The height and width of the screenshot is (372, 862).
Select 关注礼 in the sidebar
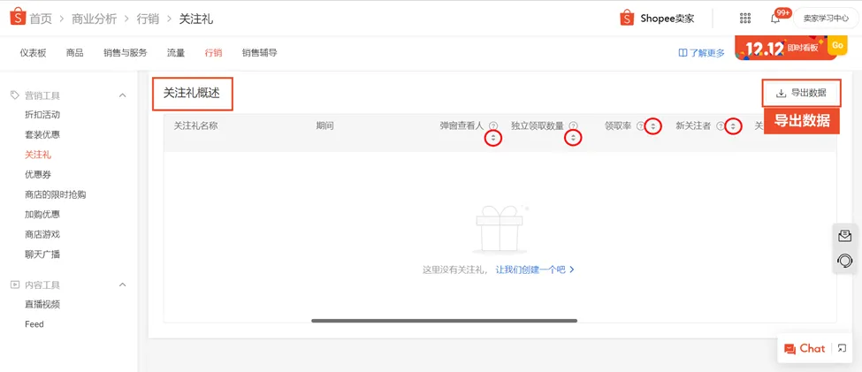click(x=38, y=155)
